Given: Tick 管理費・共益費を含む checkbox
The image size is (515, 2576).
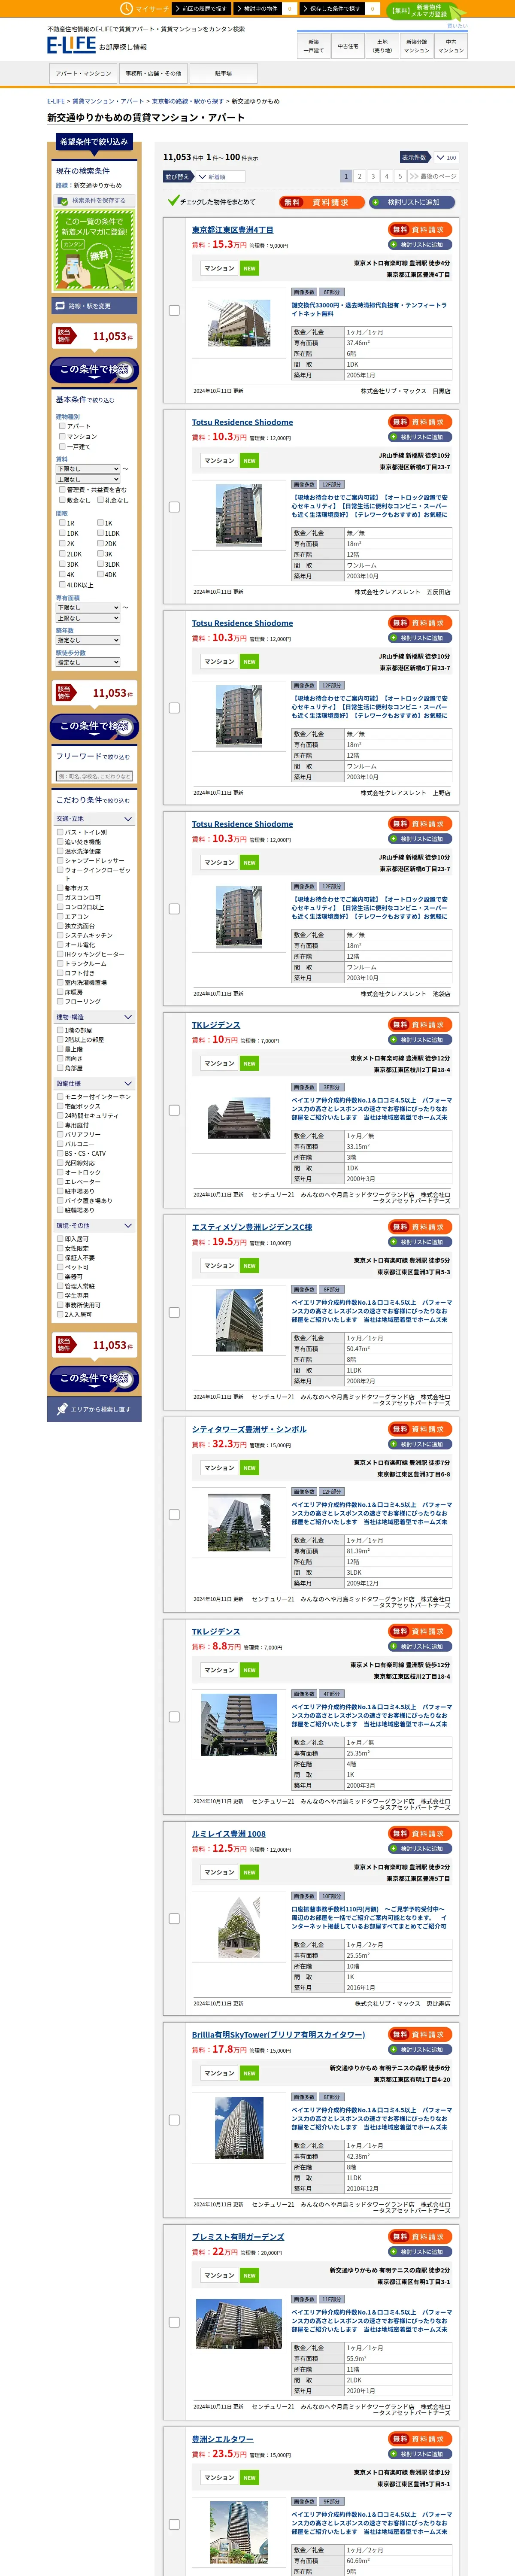Looking at the screenshot, I should 62,490.
